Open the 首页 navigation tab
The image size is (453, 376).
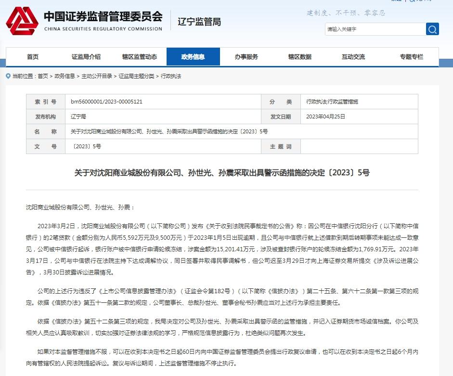33,57
